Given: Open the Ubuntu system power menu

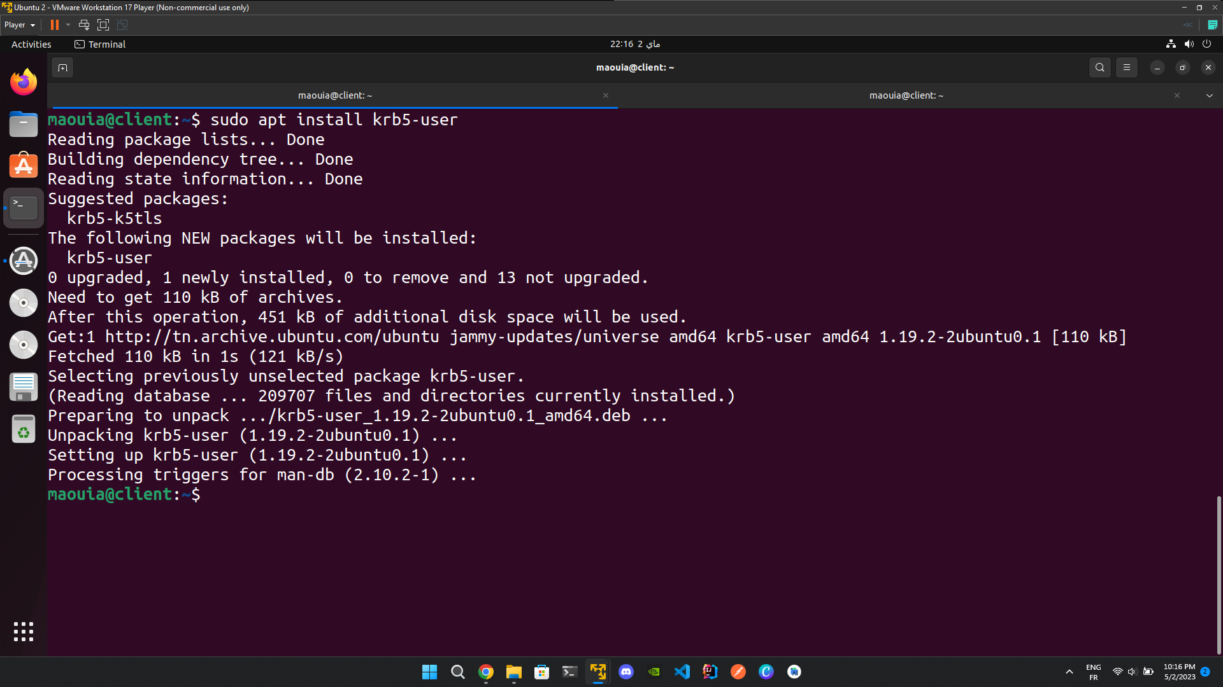Looking at the screenshot, I should tap(1206, 44).
